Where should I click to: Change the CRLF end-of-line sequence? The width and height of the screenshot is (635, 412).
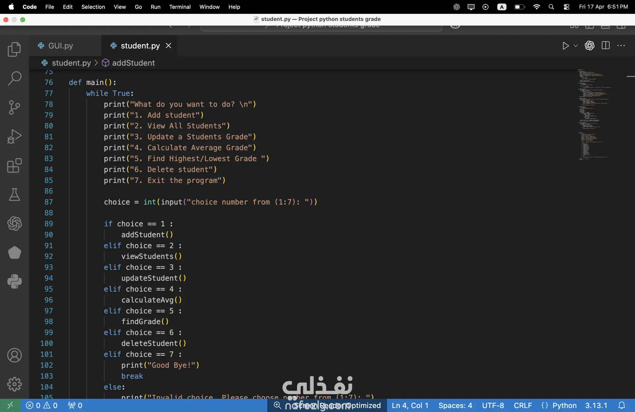click(523, 405)
